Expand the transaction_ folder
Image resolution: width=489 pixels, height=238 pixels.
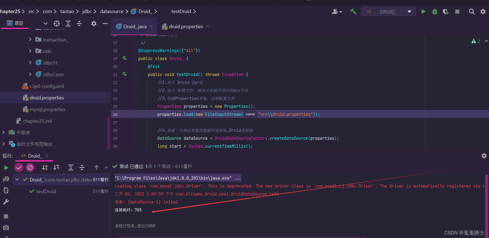pos(30,39)
